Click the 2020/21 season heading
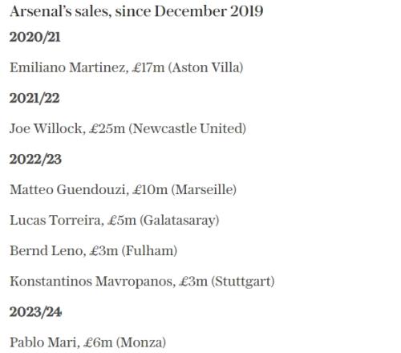This screenshot has height=353, width=401. tap(34, 37)
